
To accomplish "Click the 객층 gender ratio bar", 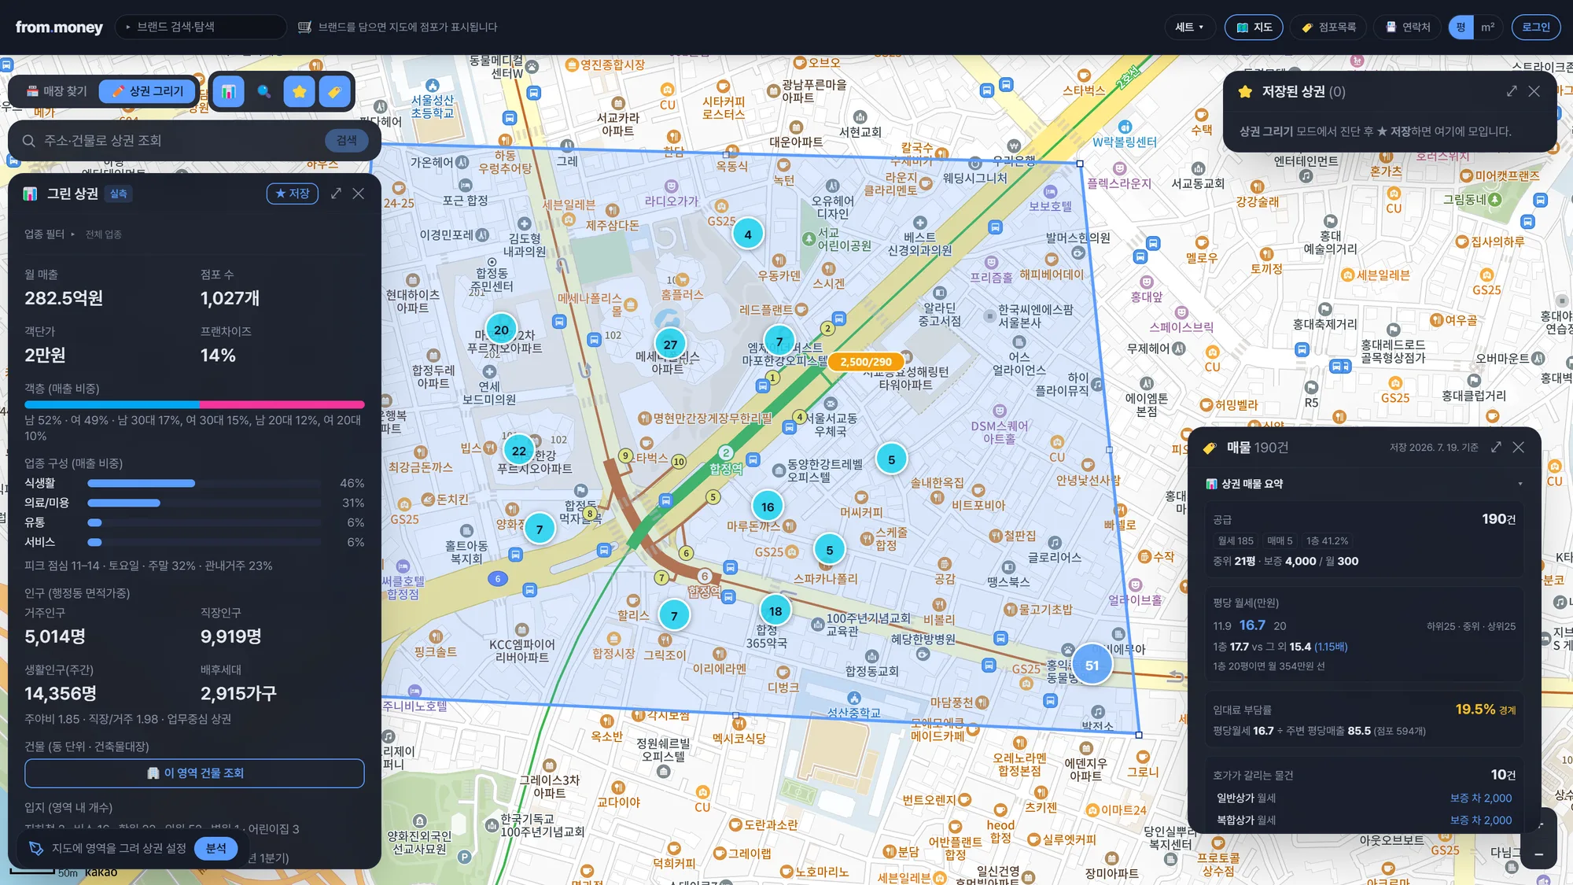I will point(194,404).
